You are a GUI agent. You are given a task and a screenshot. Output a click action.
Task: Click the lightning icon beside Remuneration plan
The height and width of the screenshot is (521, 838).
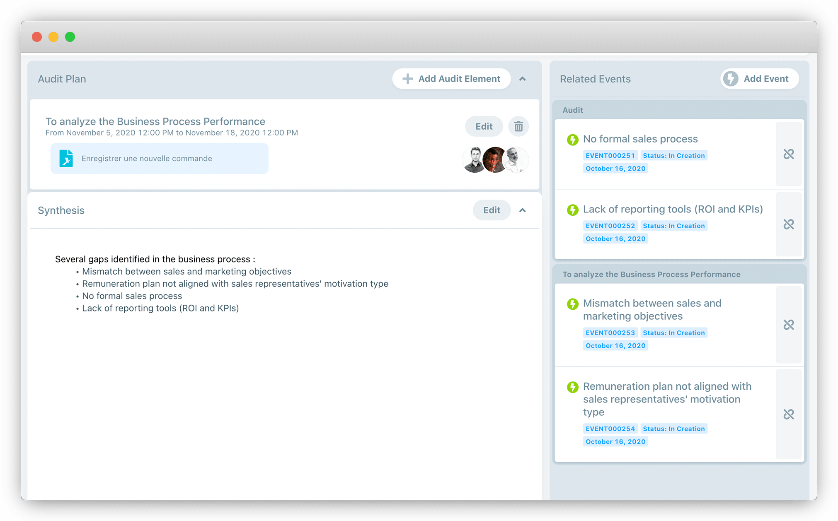(x=573, y=387)
